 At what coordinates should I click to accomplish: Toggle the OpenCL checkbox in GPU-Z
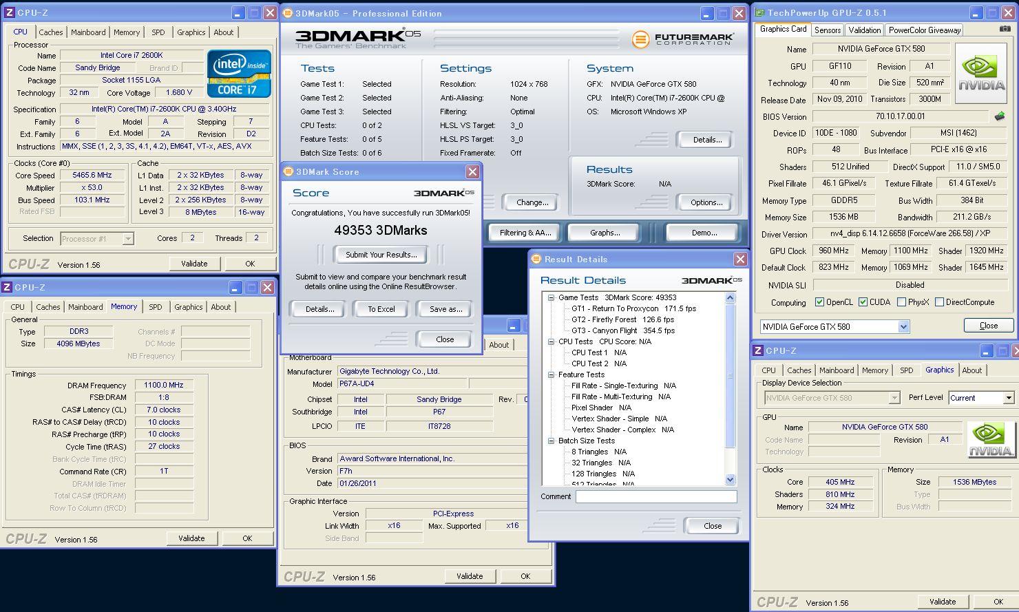coord(819,302)
